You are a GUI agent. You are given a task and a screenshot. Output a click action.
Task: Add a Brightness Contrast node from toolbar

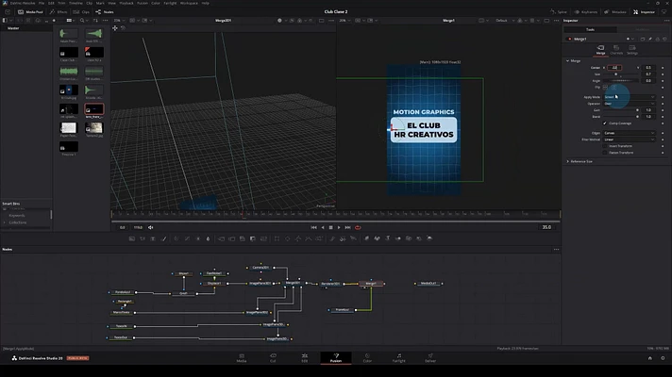click(198, 238)
